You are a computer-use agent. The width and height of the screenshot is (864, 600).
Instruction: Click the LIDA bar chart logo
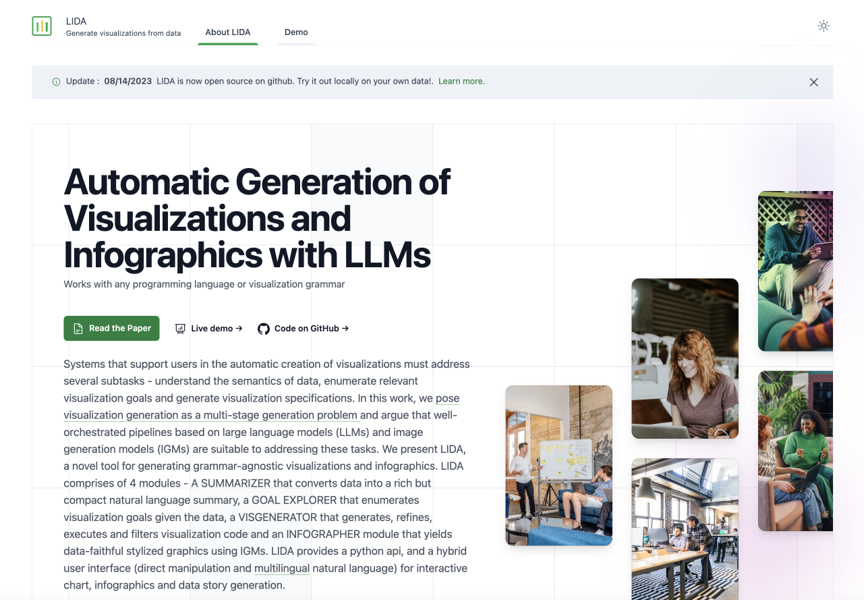click(42, 26)
